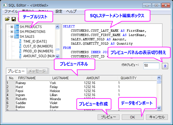173x125 pixels.
Task: Click the row preview count field showing 50
Action: tap(151, 66)
